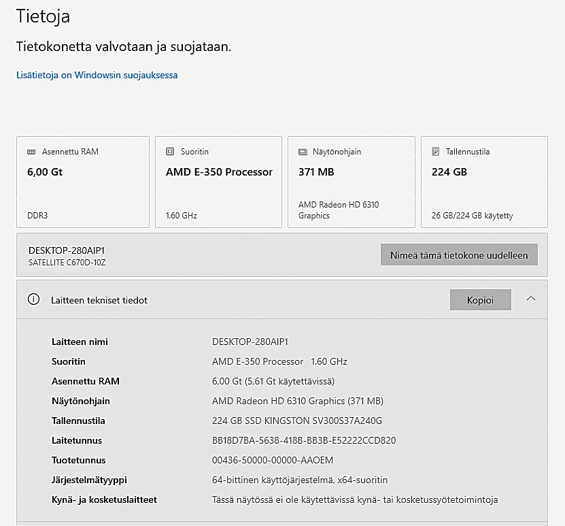The width and height of the screenshot is (565, 526).
Task: Click the info icon beside Laitteen tekniset tiedot
Action: 33,299
